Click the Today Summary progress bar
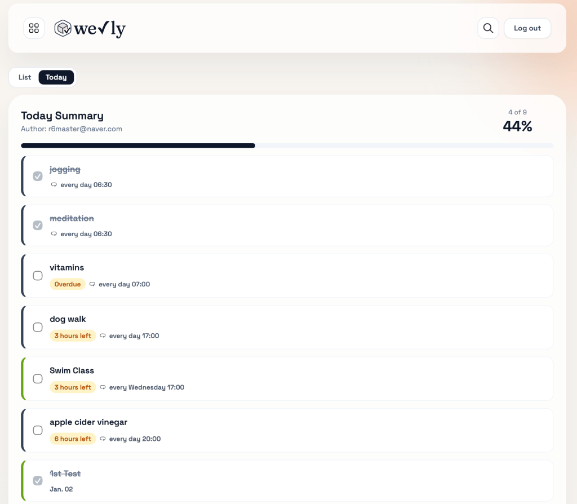Viewport: 577px width, 504px height. coord(287,145)
